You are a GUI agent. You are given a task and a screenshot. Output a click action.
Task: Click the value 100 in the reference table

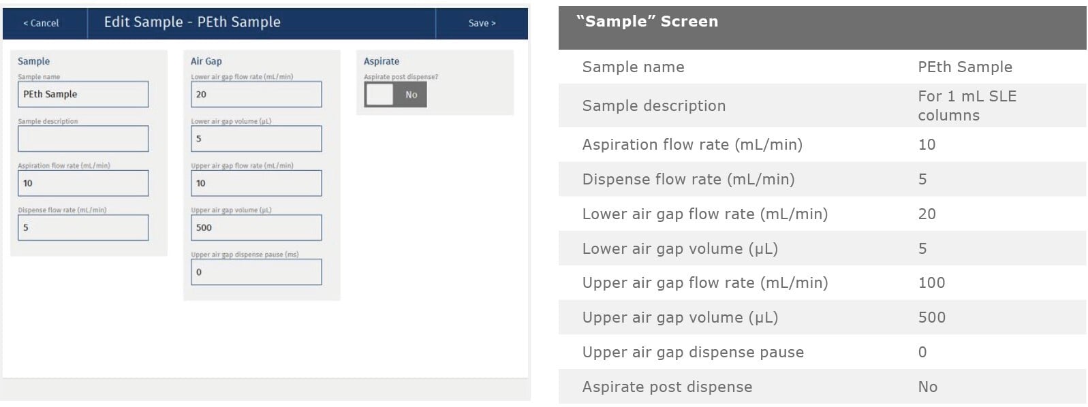click(931, 282)
